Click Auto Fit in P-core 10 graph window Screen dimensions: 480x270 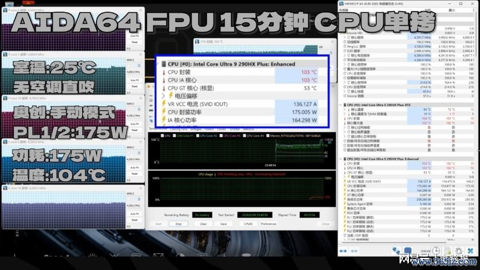point(135,124)
